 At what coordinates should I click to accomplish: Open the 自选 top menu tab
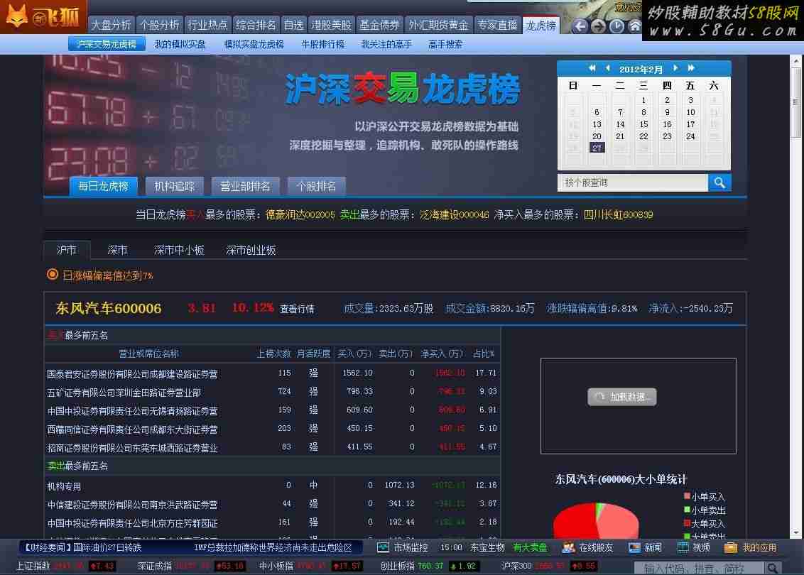[x=293, y=25]
